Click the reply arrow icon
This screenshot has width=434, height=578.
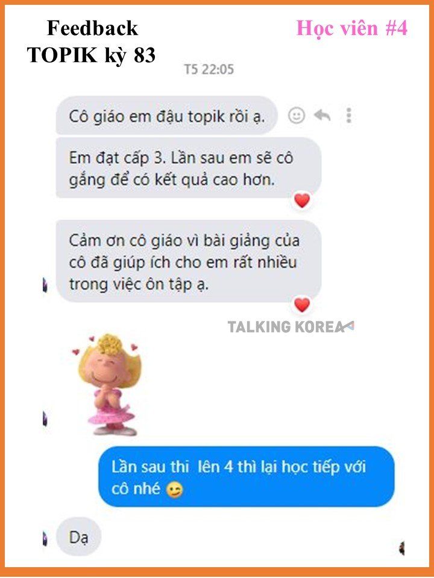(x=322, y=116)
